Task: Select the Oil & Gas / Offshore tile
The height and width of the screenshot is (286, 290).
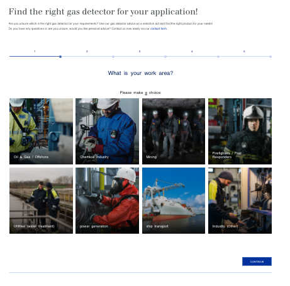Action: [x=41, y=131]
